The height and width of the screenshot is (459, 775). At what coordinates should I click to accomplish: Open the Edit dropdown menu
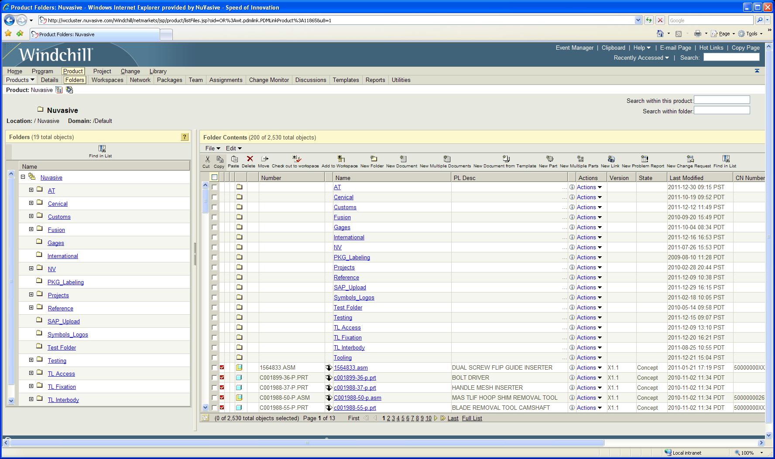click(x=233, y=148)
